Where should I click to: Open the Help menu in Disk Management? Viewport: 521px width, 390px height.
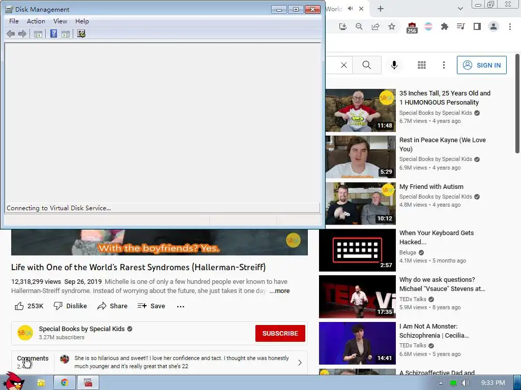[82, 21]
